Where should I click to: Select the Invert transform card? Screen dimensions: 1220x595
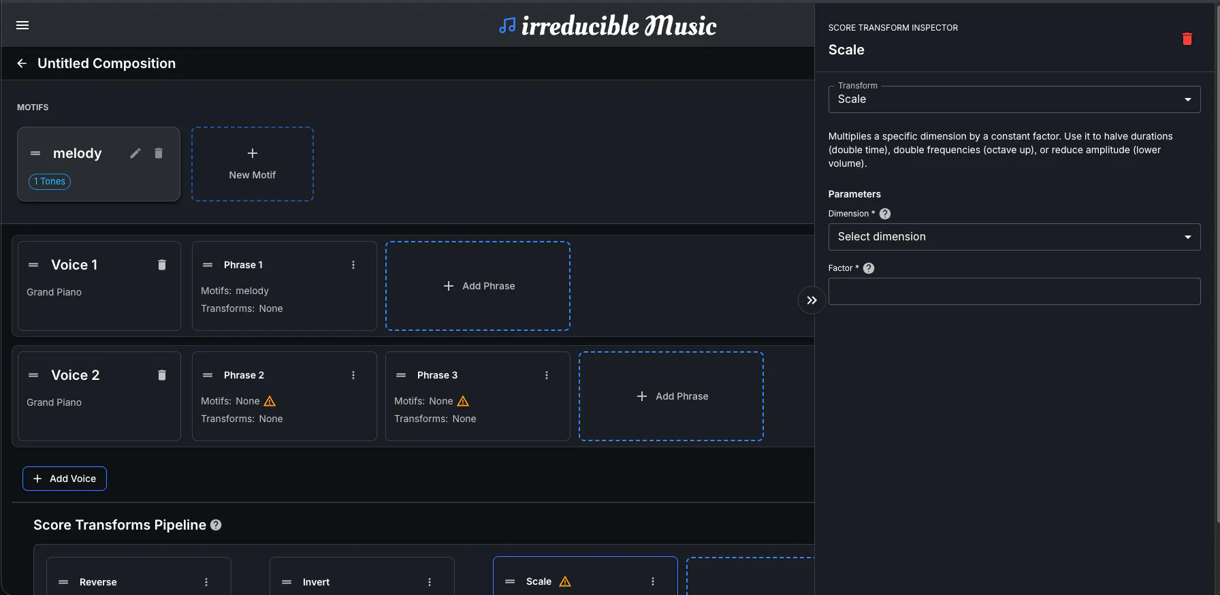pyautogui.click(x=362, y=577)
